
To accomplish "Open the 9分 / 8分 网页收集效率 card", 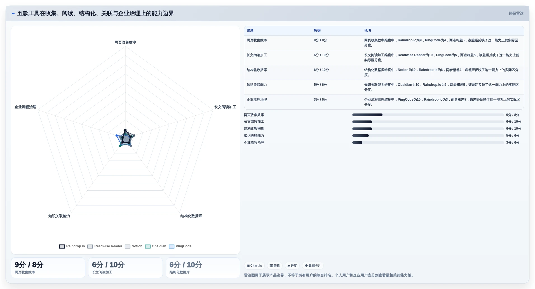I will 48,268.
